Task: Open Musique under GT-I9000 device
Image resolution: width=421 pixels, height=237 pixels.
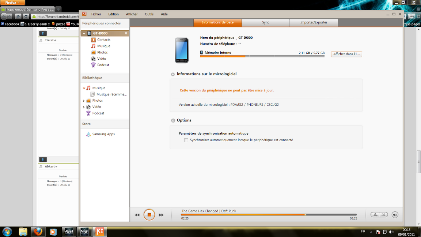Action: (x=101, y=46)
